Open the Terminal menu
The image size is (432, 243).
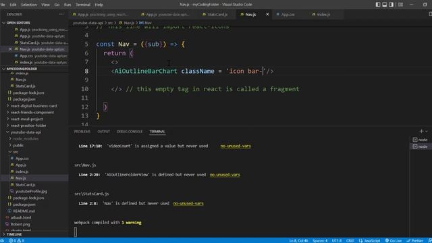pos(83,5)
